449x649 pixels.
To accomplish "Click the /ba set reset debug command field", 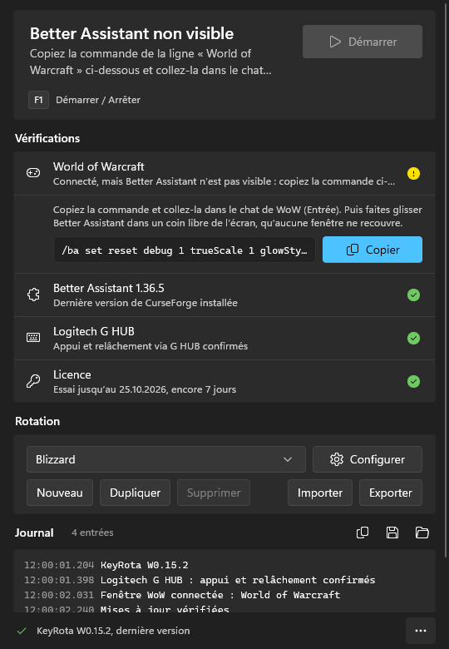I will point(185,250).
